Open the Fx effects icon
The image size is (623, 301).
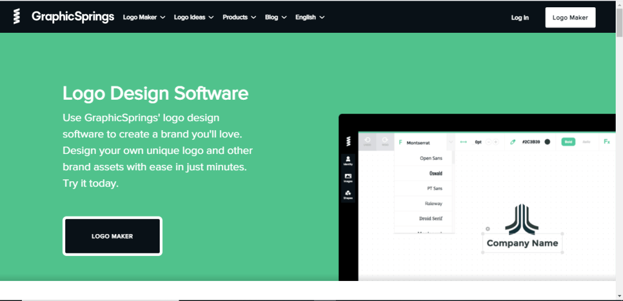click(607, 142)
